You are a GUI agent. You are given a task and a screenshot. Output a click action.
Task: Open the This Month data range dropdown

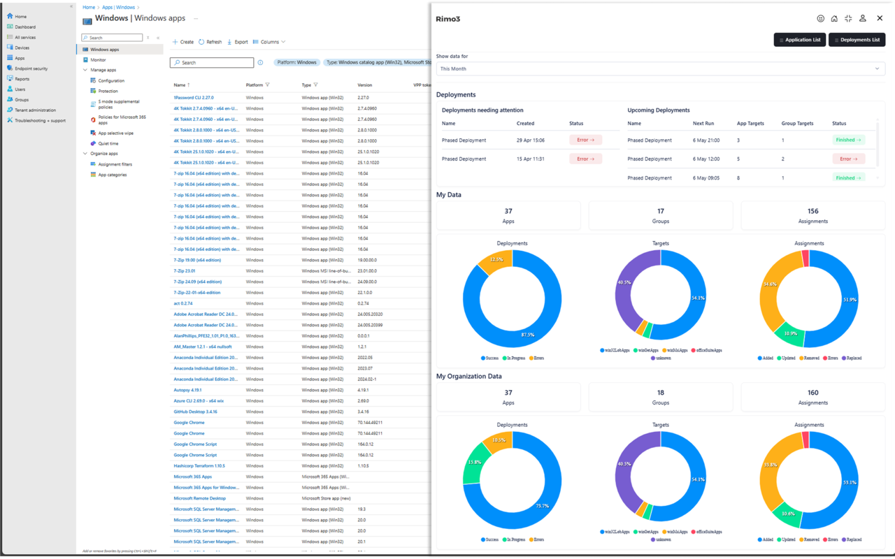(x=660, y=68)
